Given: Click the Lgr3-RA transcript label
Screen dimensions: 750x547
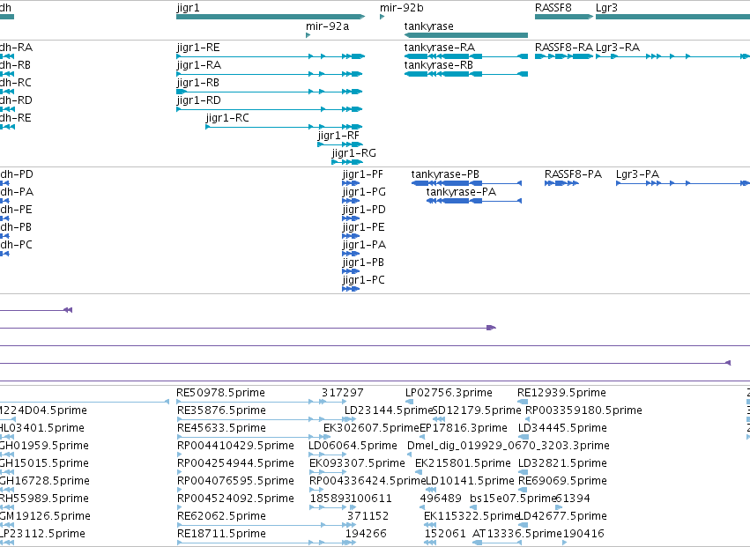Looking at the screenshot, I should tap(618, 48).
